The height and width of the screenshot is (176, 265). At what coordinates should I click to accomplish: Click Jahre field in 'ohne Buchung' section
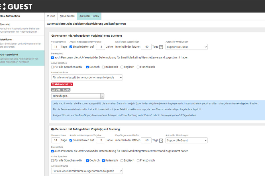pos(101,47)
